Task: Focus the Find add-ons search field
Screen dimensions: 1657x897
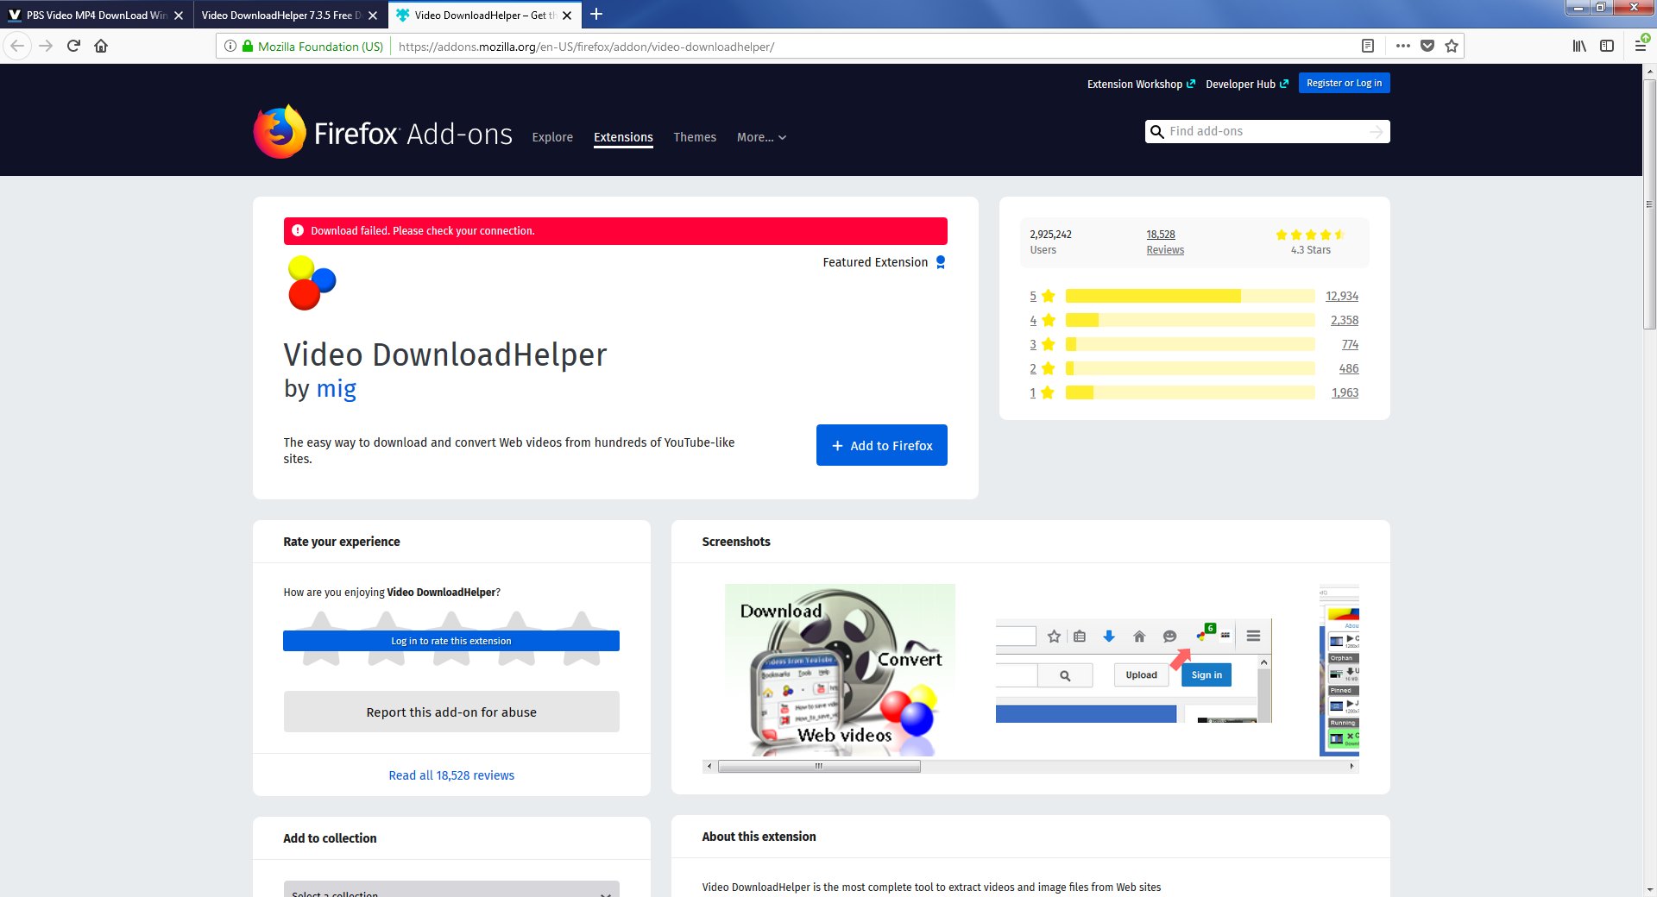Action: (x=1267, y=131)
